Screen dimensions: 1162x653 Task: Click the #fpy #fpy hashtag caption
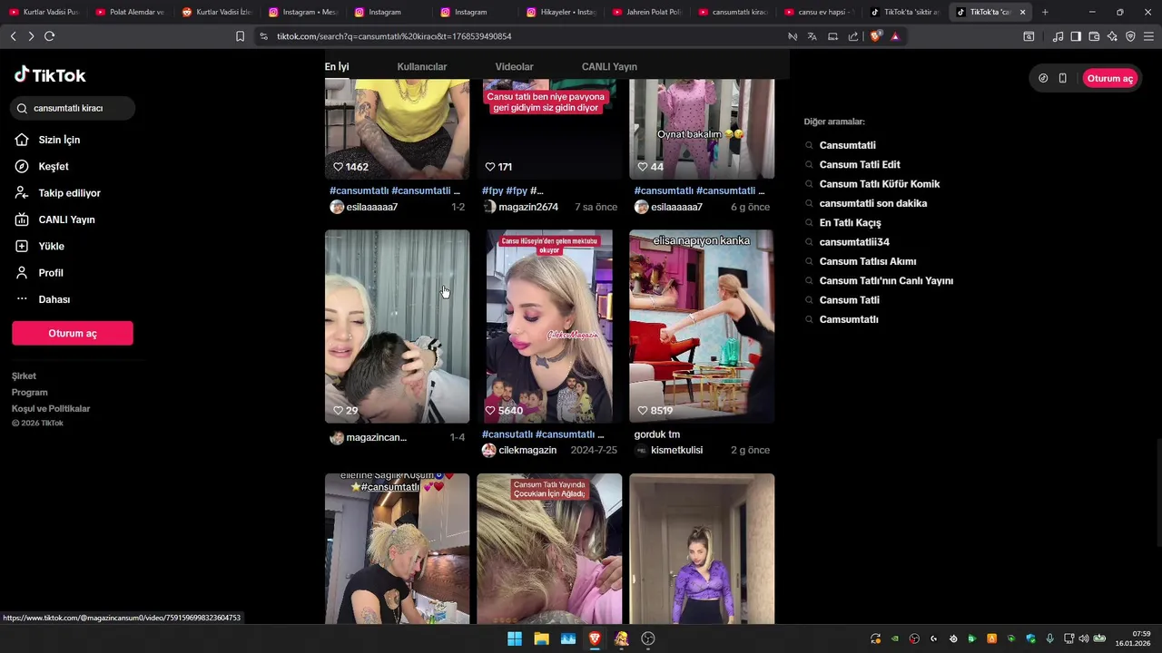(512, 191)
